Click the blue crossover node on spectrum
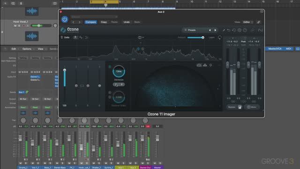Viewport: 300px width, 169px height. (x=138, y=49)
